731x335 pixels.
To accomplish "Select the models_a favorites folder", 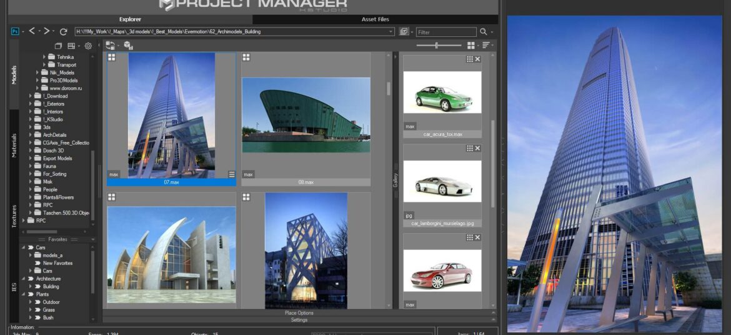I will (52, 255).
